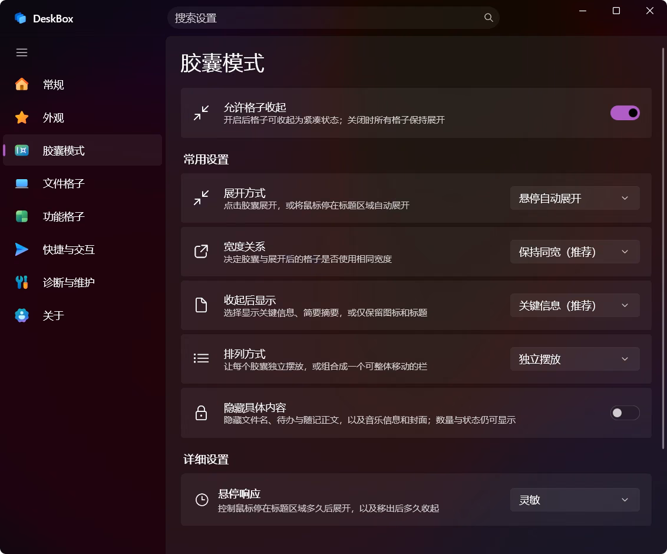Click the vertical scrollbar on the right
Image resolution: width=667 pixels, height=554 pixels.
tap(663, 249)
